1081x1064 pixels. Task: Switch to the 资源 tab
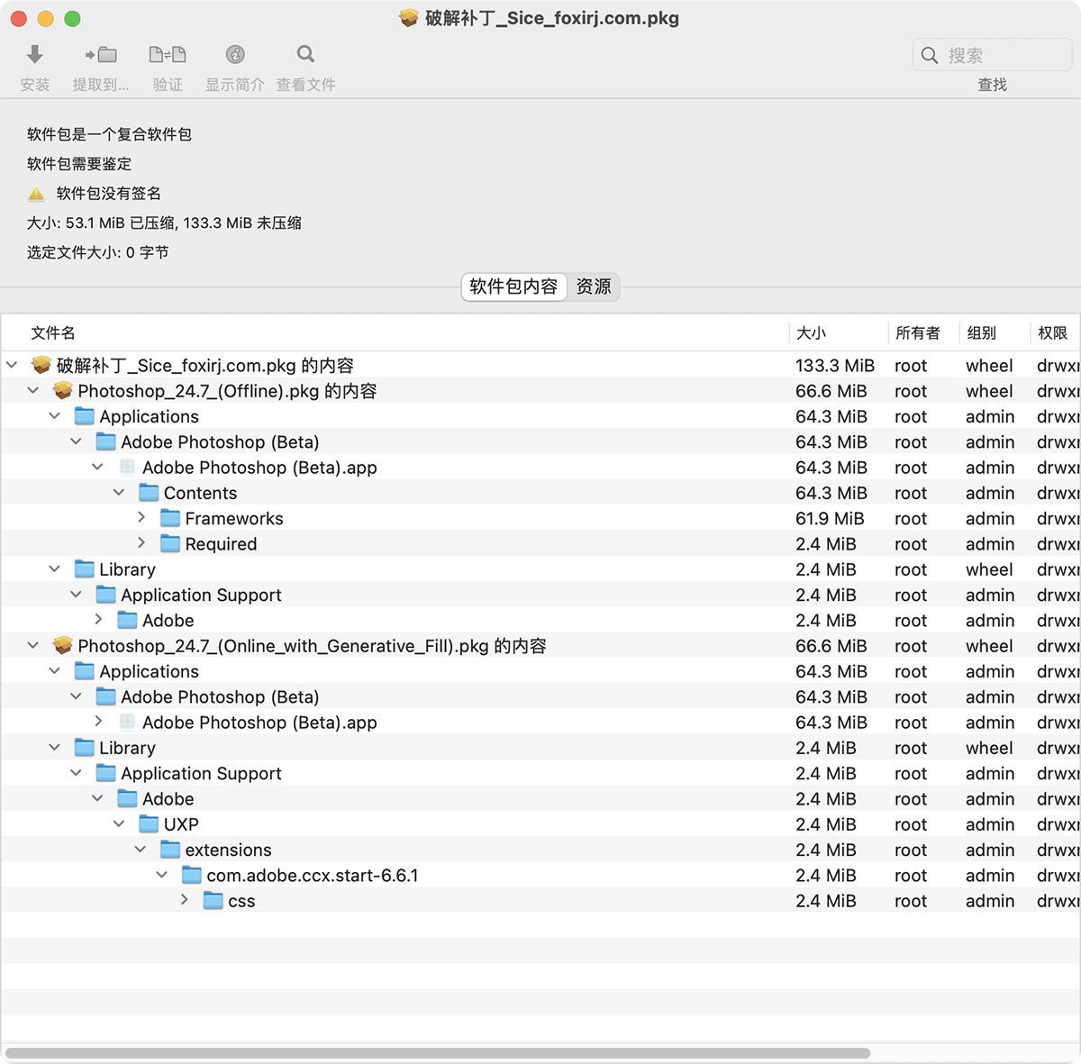[593, 286]
